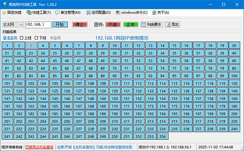
Task: Click the date-time 2025-11-03 status entry
Action: (x=215, y=147)
